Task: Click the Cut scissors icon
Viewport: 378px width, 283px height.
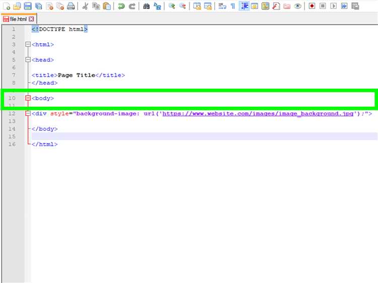Action: [x=85, y=7]
